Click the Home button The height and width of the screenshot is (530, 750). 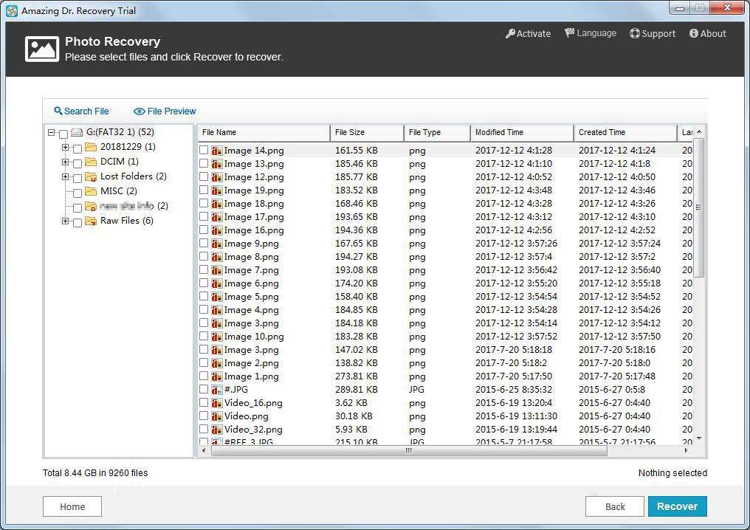(72, 506)
